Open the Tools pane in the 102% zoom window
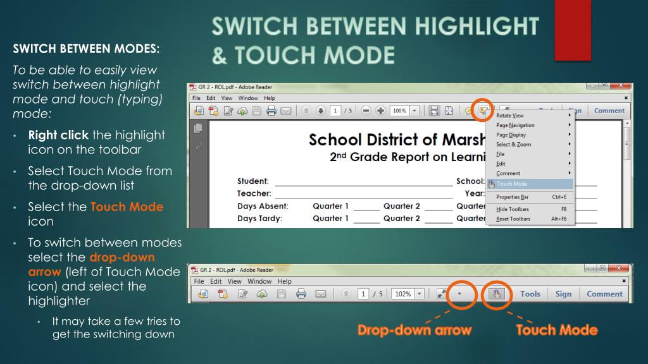Image resolution: width=648 pixels, height=364 pixels. coord(530,294)
